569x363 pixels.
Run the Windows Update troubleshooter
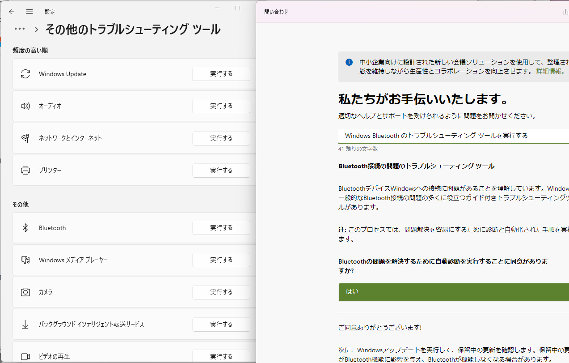tap(221, 74)
